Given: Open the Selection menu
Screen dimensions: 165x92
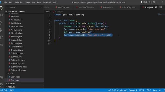Looking at the screenshot, I should pyautogui.click(x=19, y=2).
